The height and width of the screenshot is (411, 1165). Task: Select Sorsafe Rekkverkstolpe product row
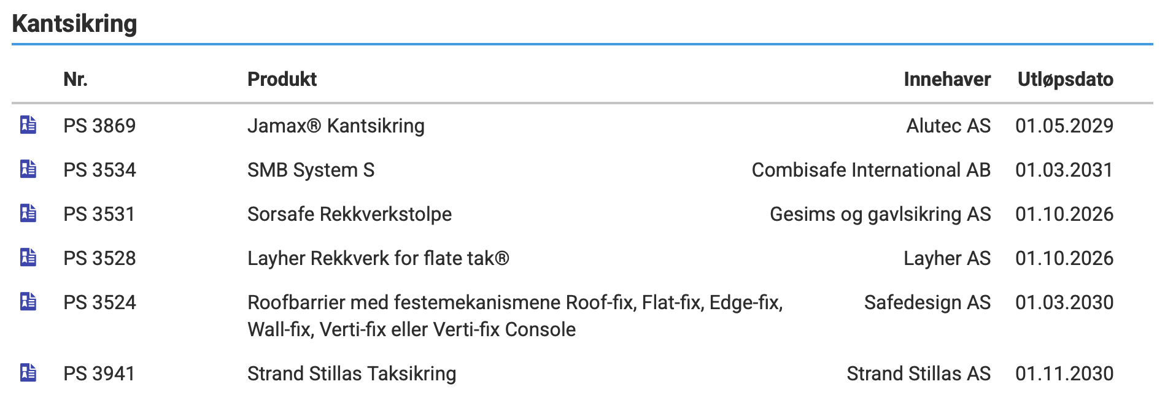[x=582, y=214]
